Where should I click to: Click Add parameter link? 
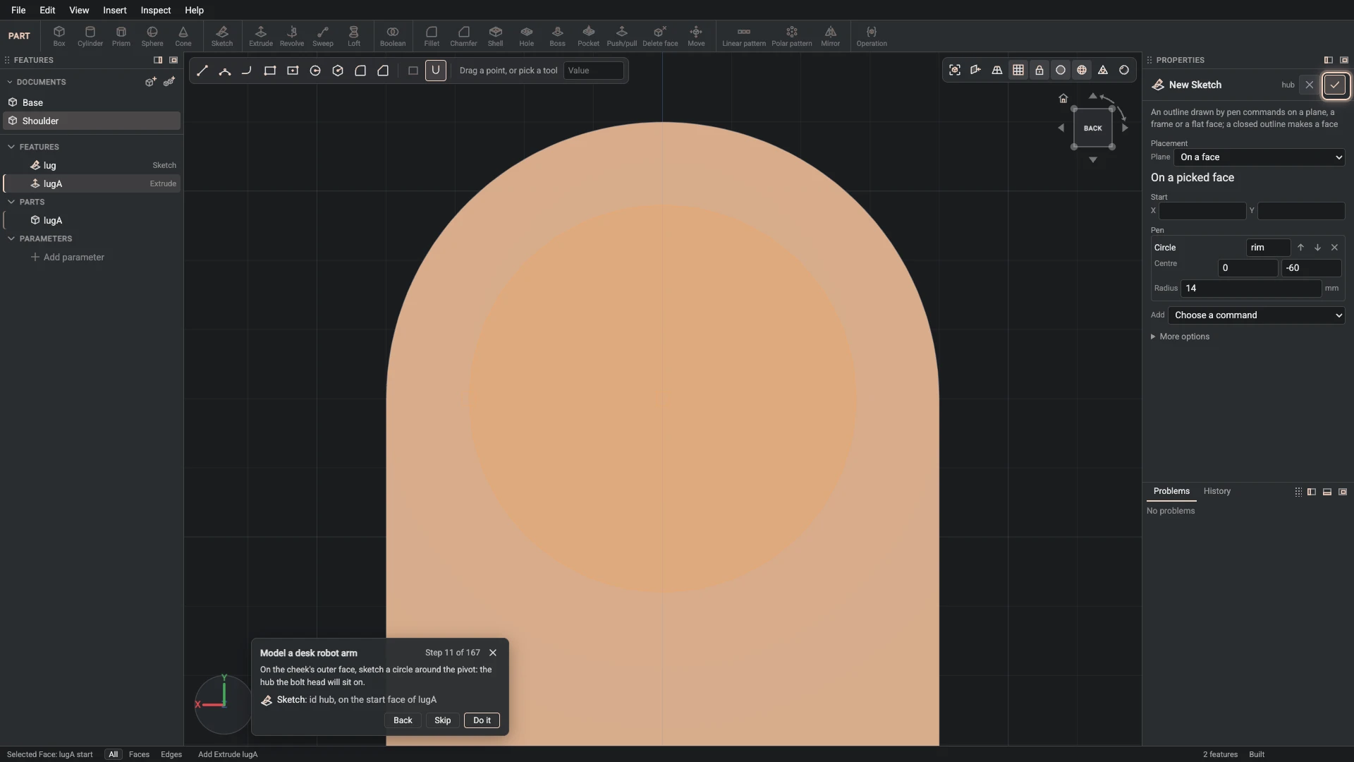click(x=68, y=257)
